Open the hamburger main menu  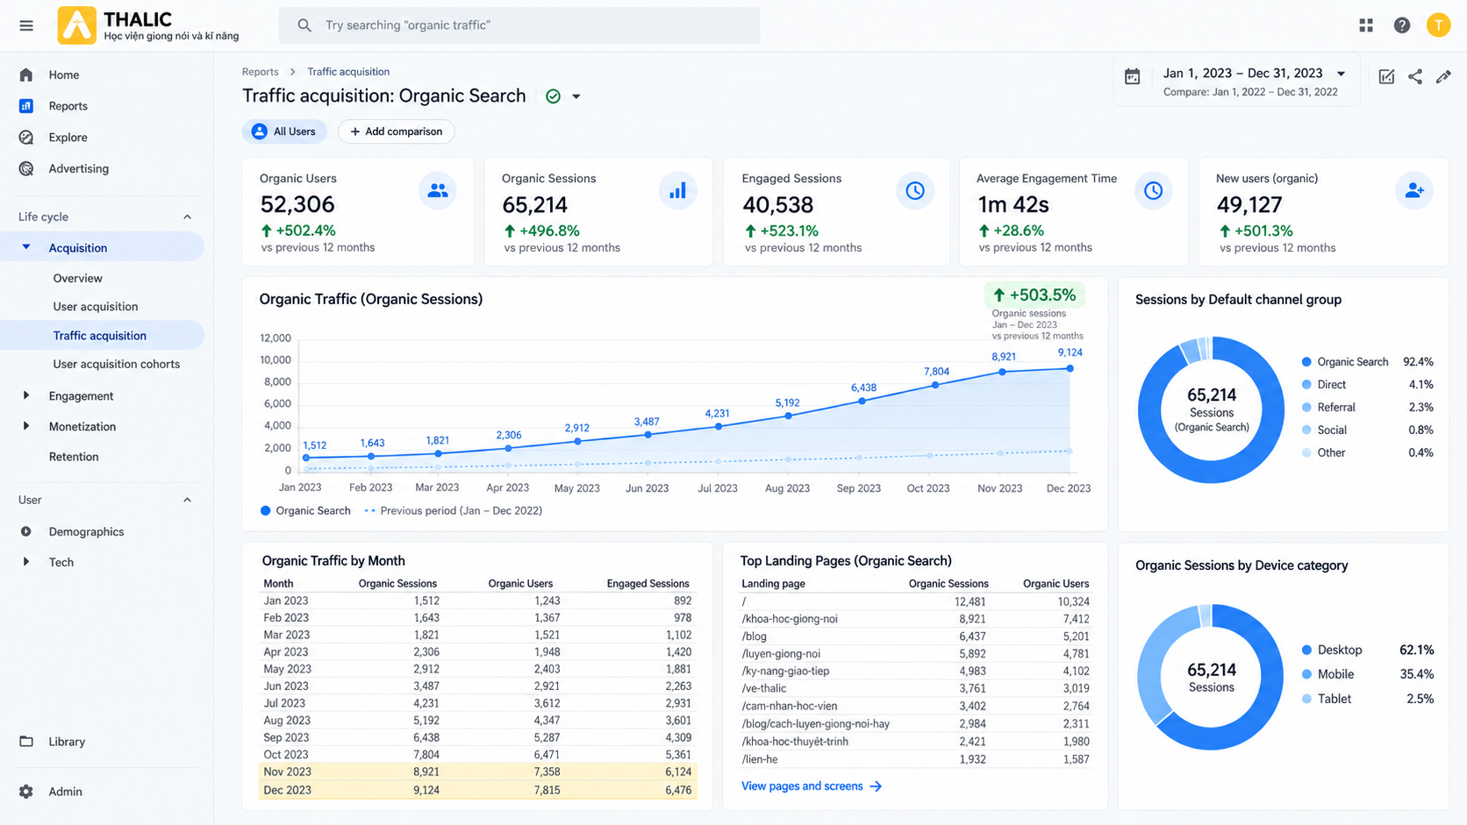pos(26,25)
